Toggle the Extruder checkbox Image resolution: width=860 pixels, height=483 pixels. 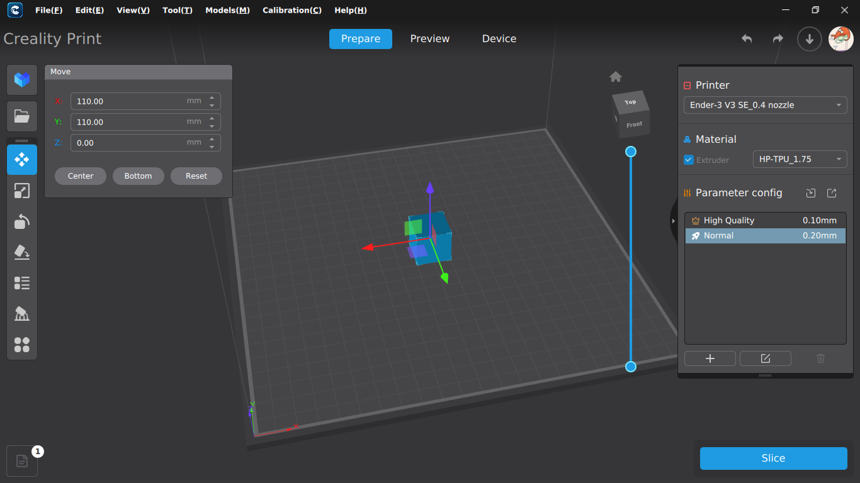point(689,160)
